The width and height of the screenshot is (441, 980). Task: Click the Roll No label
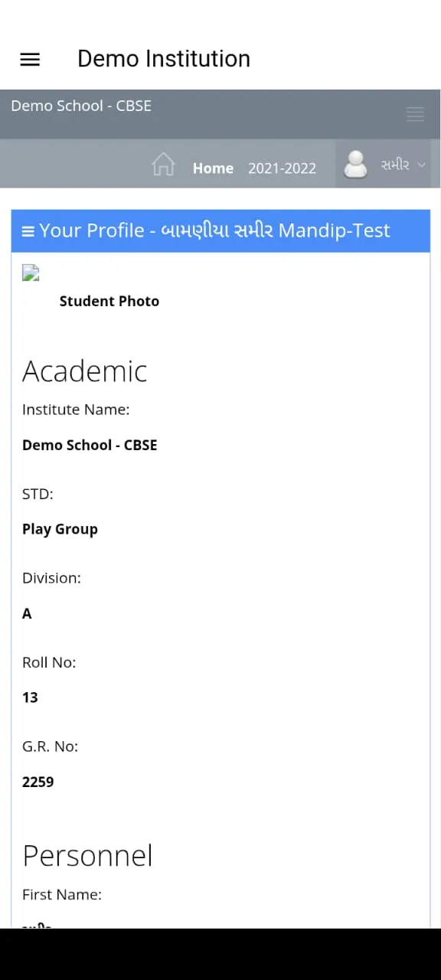coord(49,662)
